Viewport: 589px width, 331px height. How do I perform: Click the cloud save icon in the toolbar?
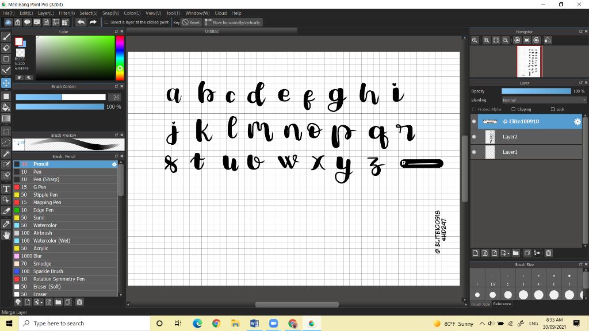[8, 22]
